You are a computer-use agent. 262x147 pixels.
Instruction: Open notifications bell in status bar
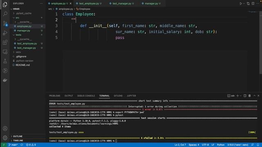(x=258, y=145)
